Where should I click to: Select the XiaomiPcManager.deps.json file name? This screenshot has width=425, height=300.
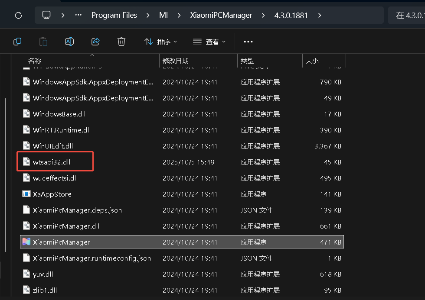pyautogui.click(x=77, y=210)
